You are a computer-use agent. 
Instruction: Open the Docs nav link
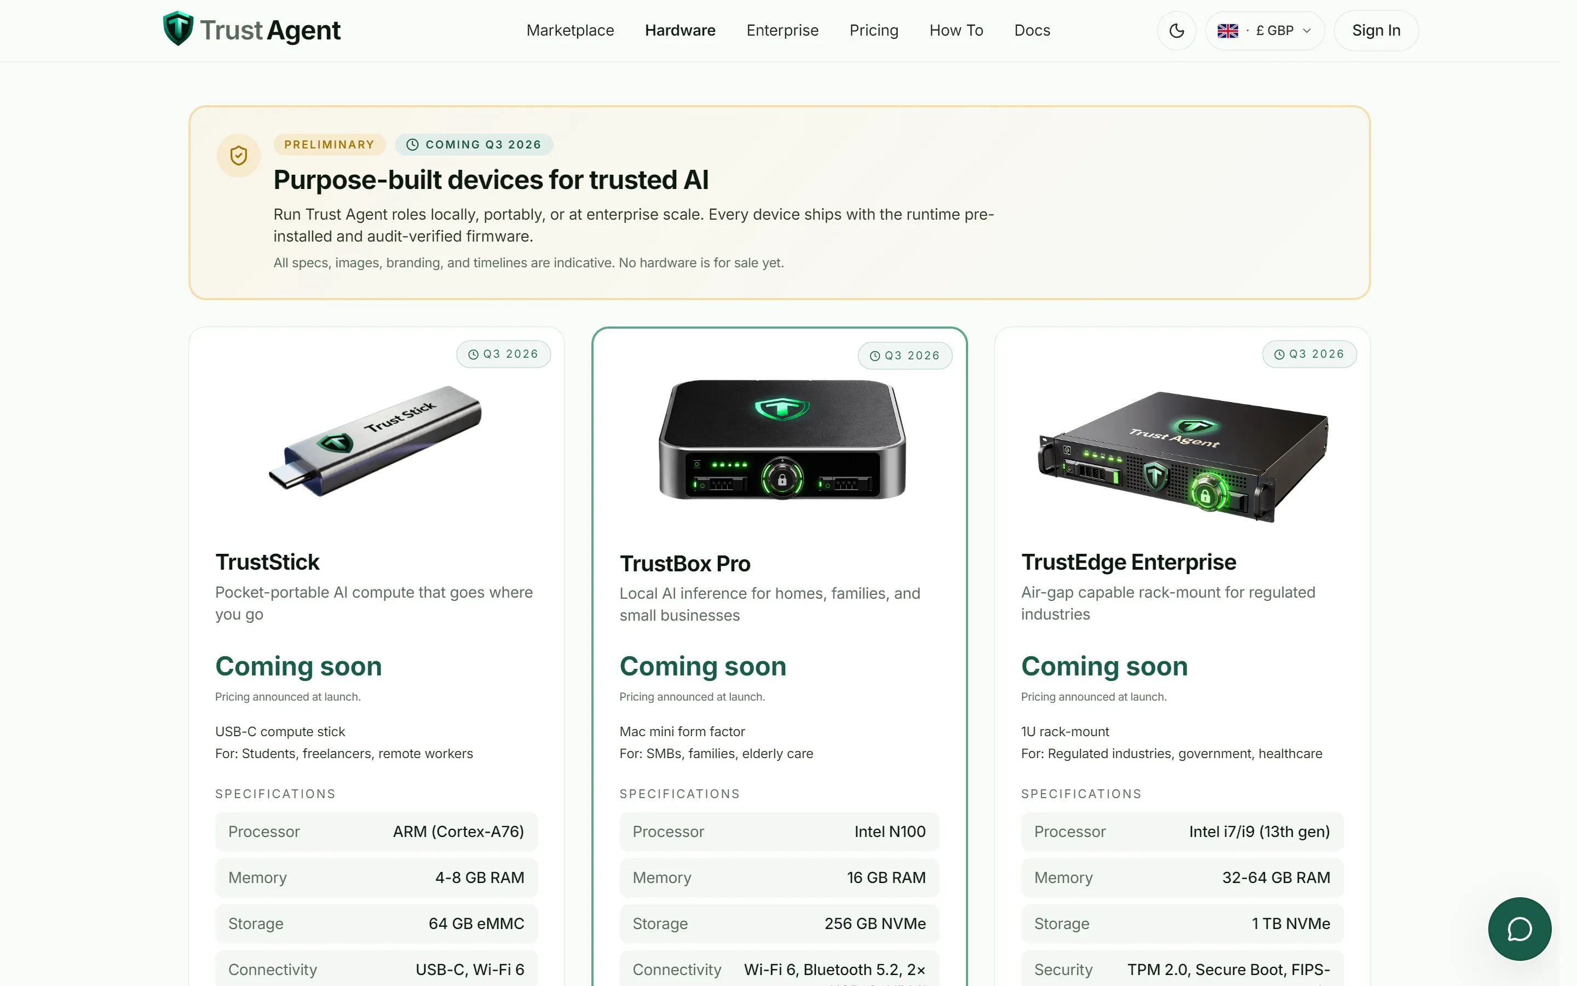(1032, 31)
